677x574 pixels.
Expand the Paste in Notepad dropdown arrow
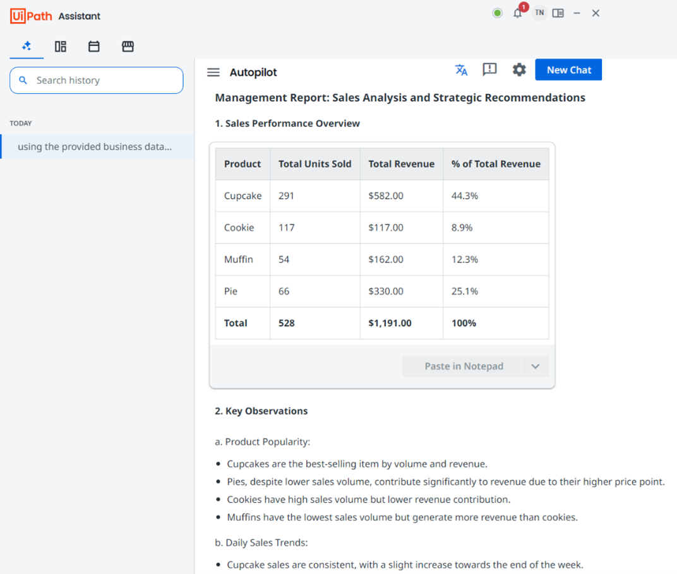pos(536,366)
